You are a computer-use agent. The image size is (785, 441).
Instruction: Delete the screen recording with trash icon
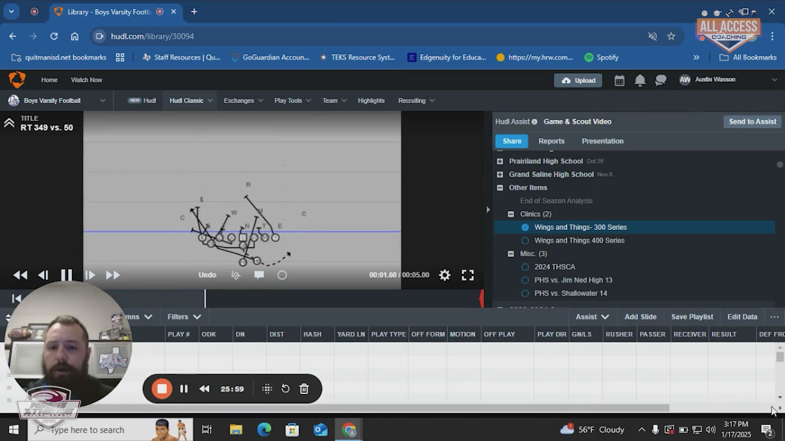[304, 389]
